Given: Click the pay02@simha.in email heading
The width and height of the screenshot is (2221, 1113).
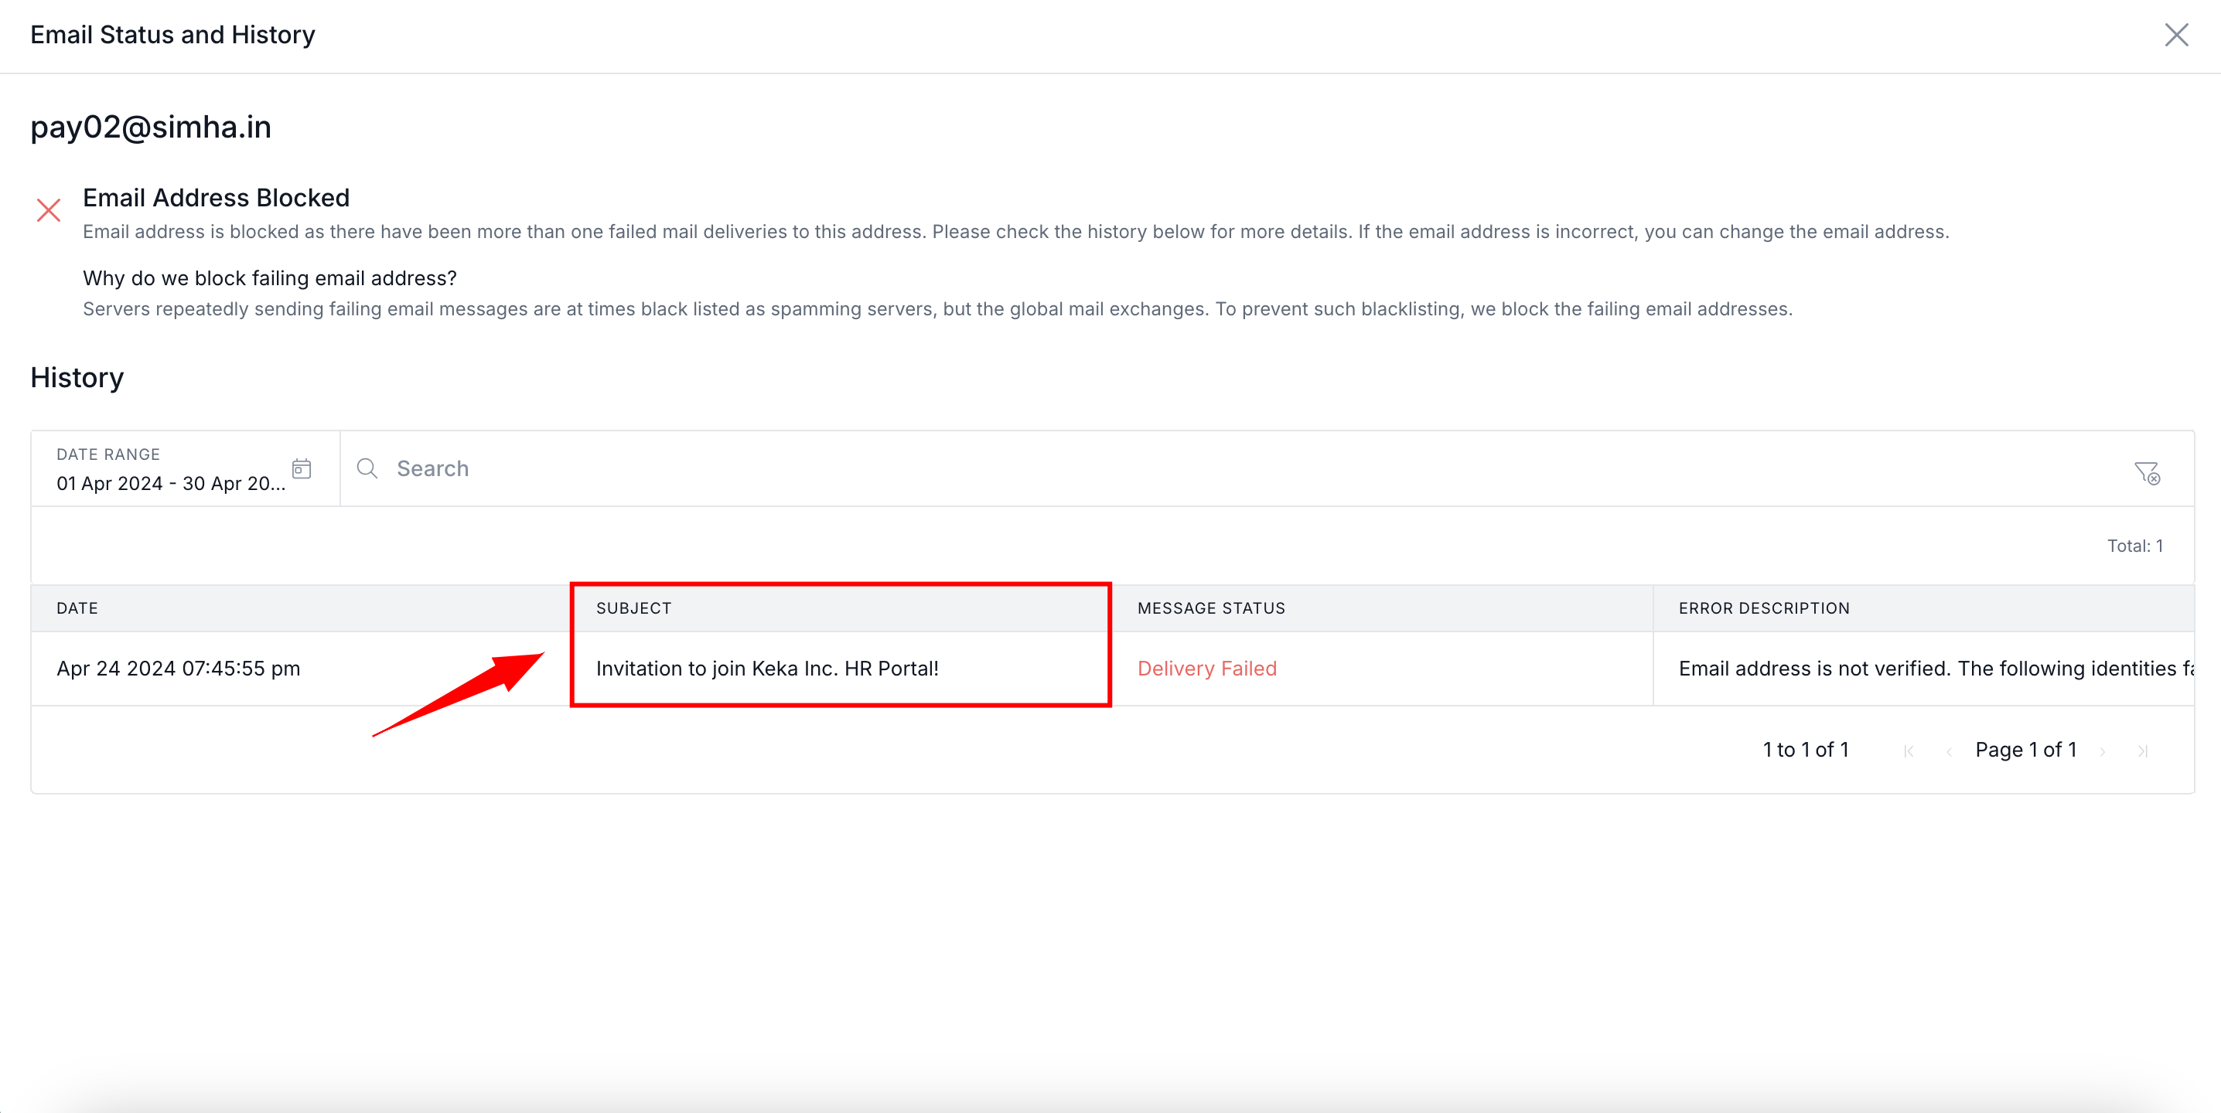Looking at the screenshot, I should (x=151, y=128).
